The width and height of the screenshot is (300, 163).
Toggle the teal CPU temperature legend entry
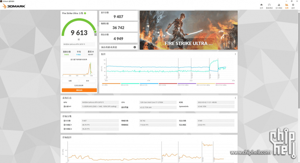pos(130,84)
